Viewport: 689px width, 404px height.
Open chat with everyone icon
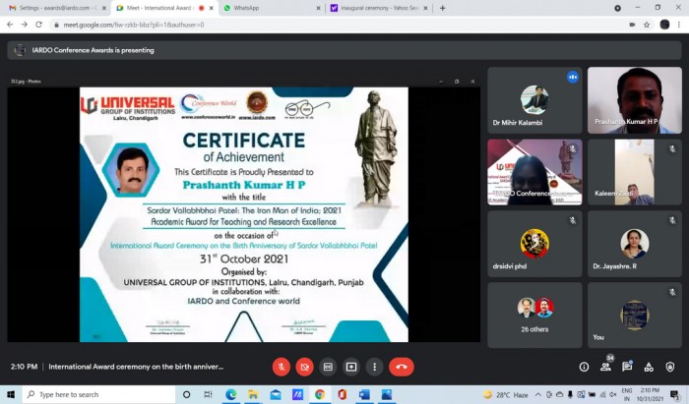pos(627,367)
